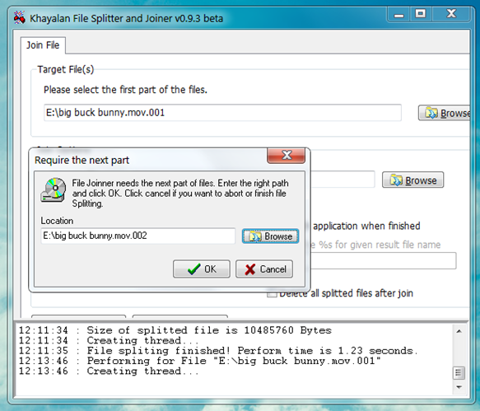The width and height of the screenshot is (480, 411).
Task: Close the Require the next part dialog
Action: [286, 156]
